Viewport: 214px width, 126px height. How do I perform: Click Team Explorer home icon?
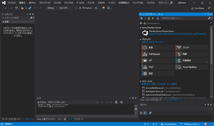149,18
